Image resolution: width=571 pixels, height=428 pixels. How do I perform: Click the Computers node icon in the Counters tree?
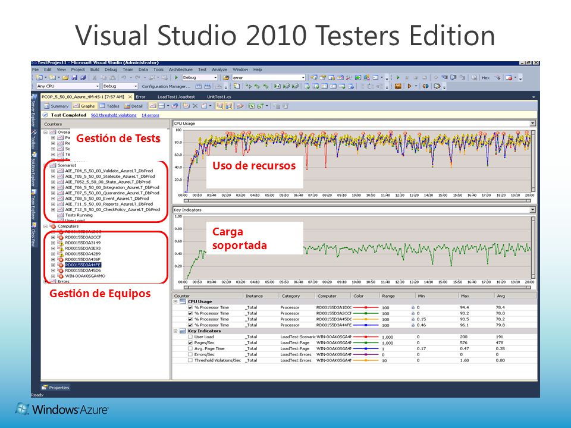(x=53, y=226)
